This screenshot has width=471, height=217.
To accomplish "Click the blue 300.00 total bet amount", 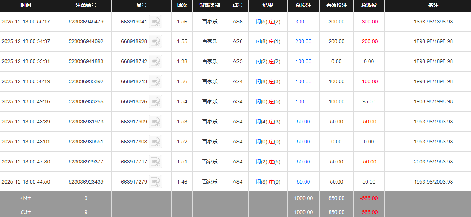I will (x=303, y=22).
